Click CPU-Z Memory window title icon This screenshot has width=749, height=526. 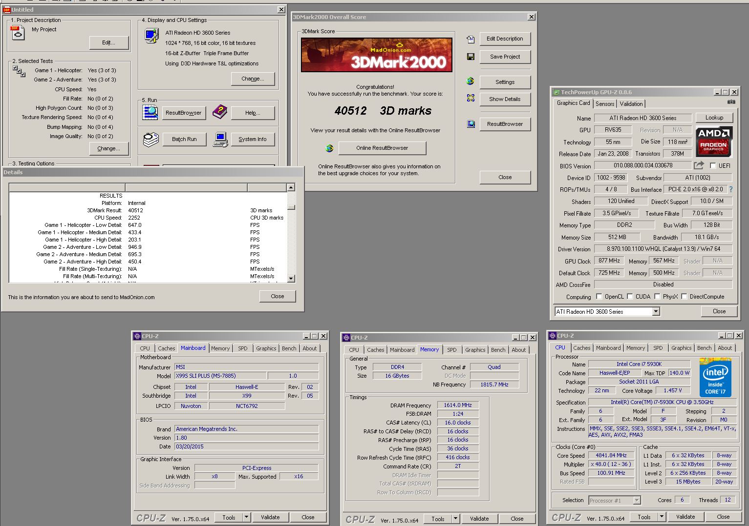point(346,338)
